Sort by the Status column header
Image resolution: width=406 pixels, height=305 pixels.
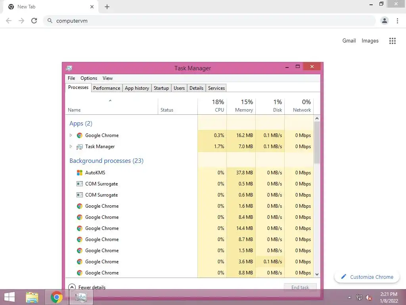(x=178, y=106)
